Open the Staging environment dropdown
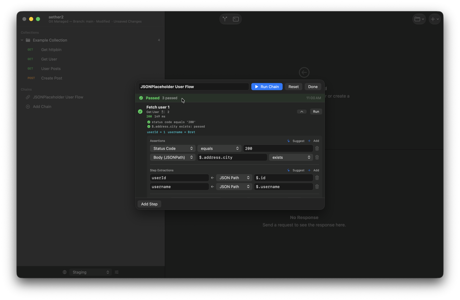Screen dimensions: 460x300 tap(90, 272)
